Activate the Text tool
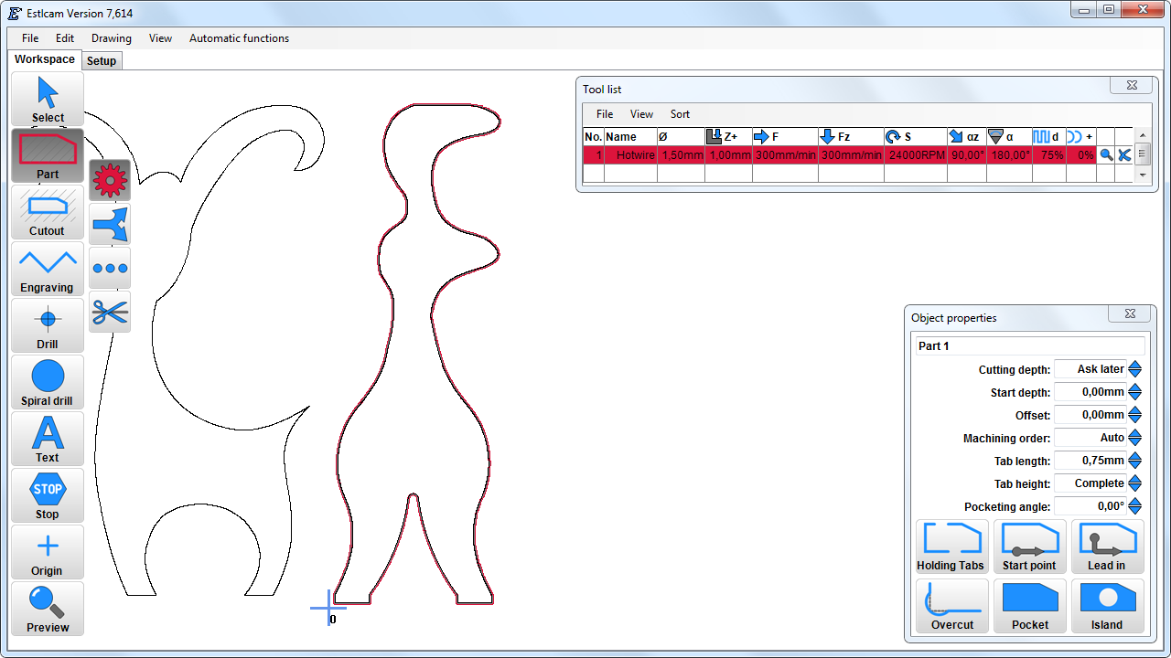The width and height of the screenshot is (1171, 658). [48, 440]
